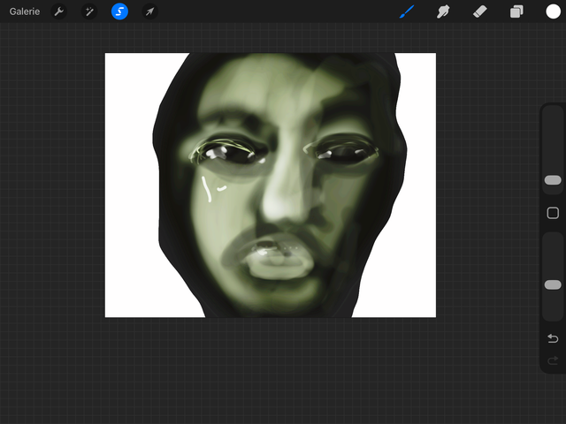This screenshot has height=424, width=566.
Task: Click the brush size slider handle
Action: 553,180
